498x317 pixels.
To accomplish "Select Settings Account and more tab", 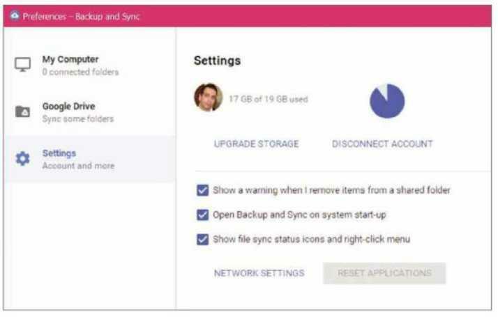I will click(x=89, y=159).
